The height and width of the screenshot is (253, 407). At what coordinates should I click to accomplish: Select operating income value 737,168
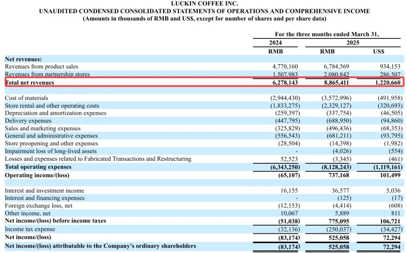tap(339, 175)
